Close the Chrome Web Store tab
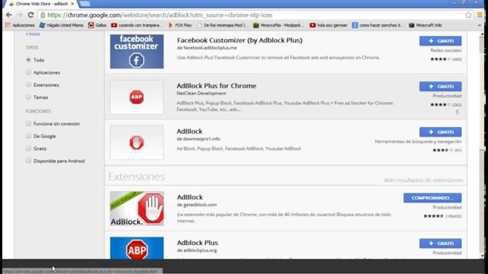Image resolution: width=488 pixels, height=274 pixels. 72,4
